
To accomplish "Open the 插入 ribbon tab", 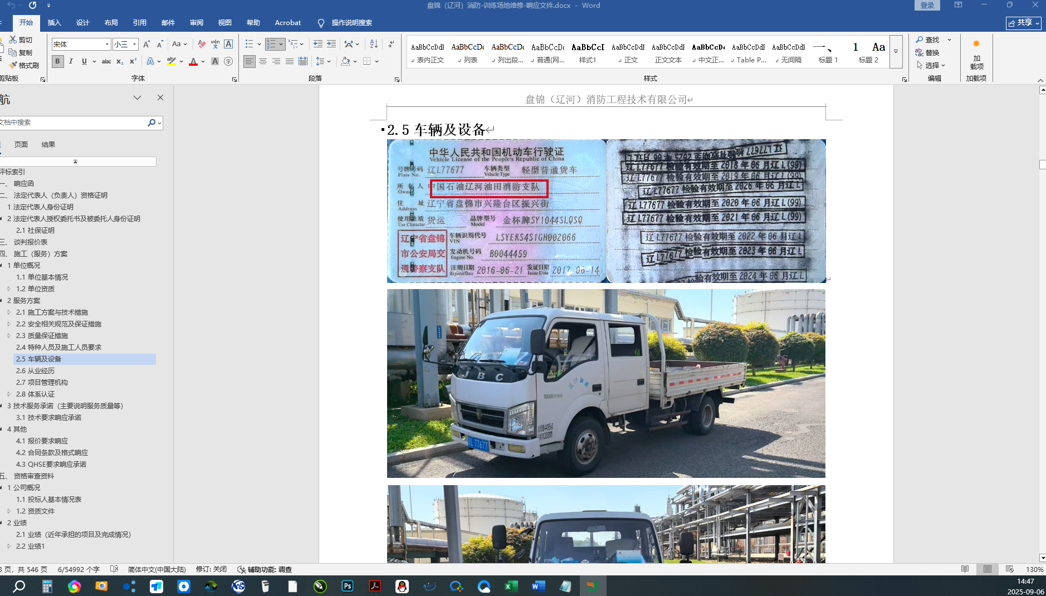I will coord(55,23).
